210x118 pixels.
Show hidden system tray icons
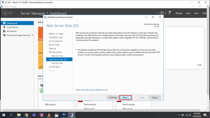pos(179,115)
